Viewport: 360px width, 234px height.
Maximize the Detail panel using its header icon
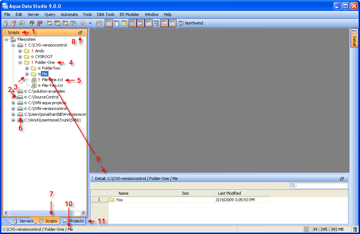pyautogui.click(x=342, y=178)
